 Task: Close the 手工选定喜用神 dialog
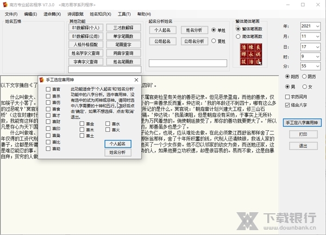coord(136,80)
